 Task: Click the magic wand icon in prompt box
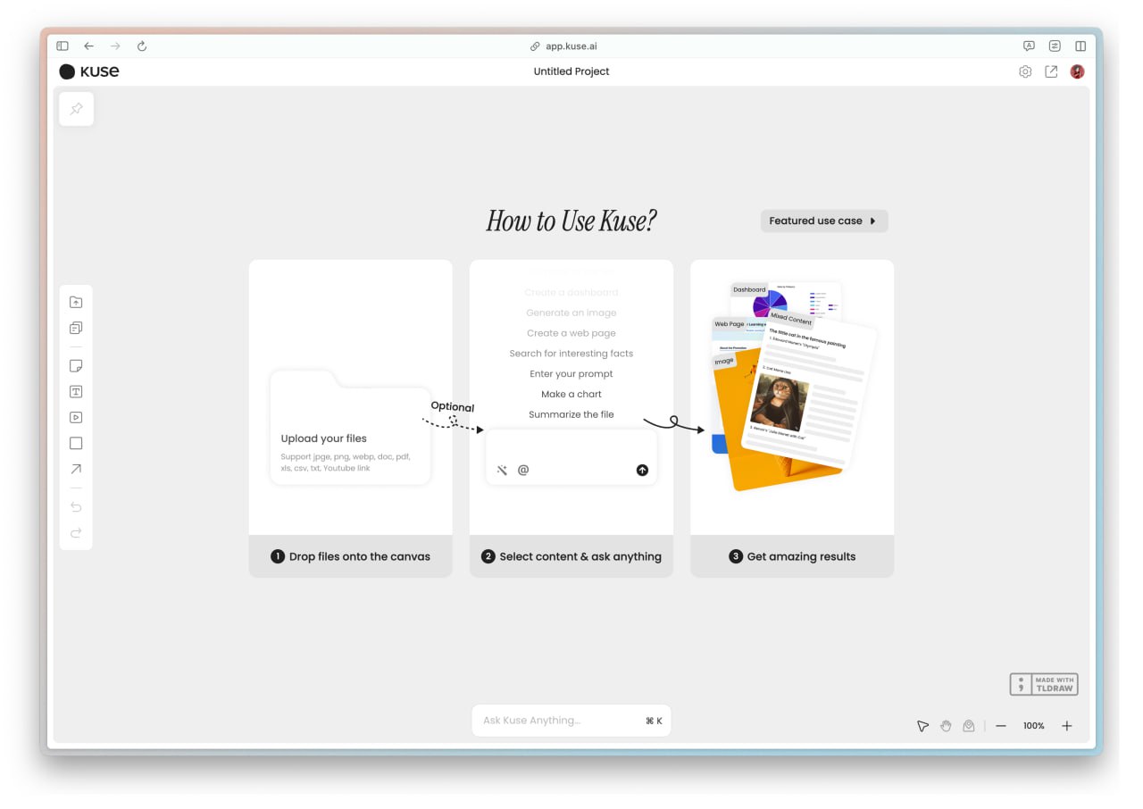tap(502, 470)
